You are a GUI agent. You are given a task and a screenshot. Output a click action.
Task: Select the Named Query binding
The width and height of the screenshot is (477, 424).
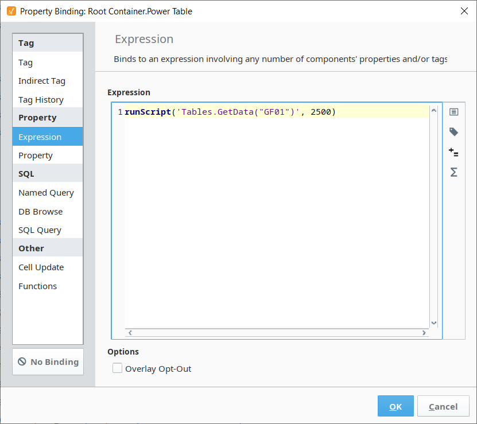point(46,193)
